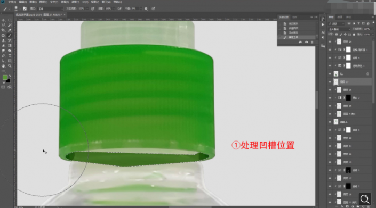Close the open document tab
376x208 pixels.
coord(64,15)
